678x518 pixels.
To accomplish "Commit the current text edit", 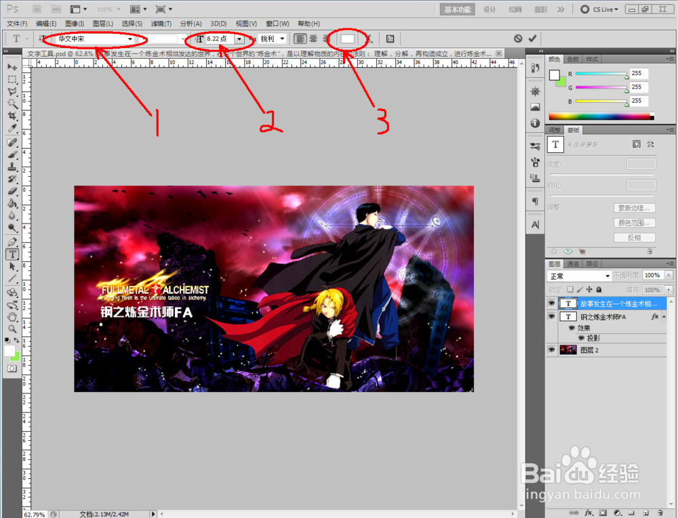I will click(x=532, y=39).
